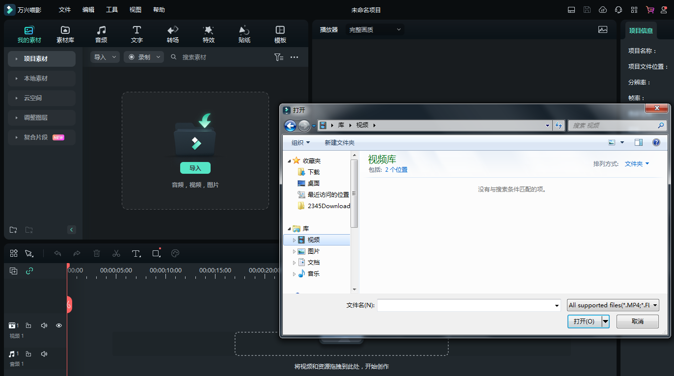Click the scissors split tool in timeline
The image size is (674, 376).
coord(116,253)
